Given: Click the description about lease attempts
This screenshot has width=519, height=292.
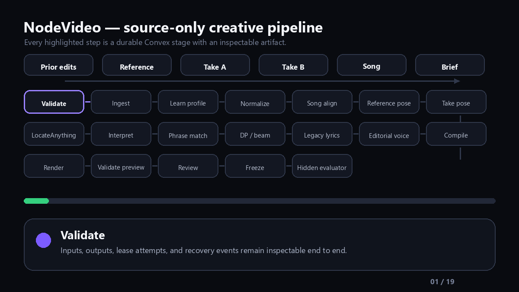Looking at the screenshot, I should [x=204, y=250].
